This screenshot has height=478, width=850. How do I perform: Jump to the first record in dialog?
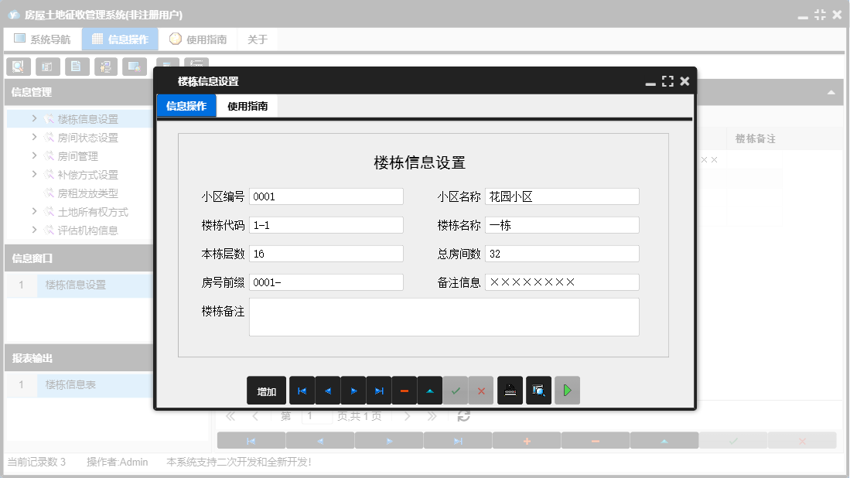[x=302, y=391]
